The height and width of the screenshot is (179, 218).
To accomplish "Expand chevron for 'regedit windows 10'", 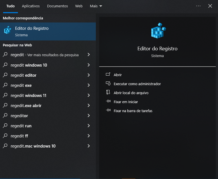I will tap(89, 65).
